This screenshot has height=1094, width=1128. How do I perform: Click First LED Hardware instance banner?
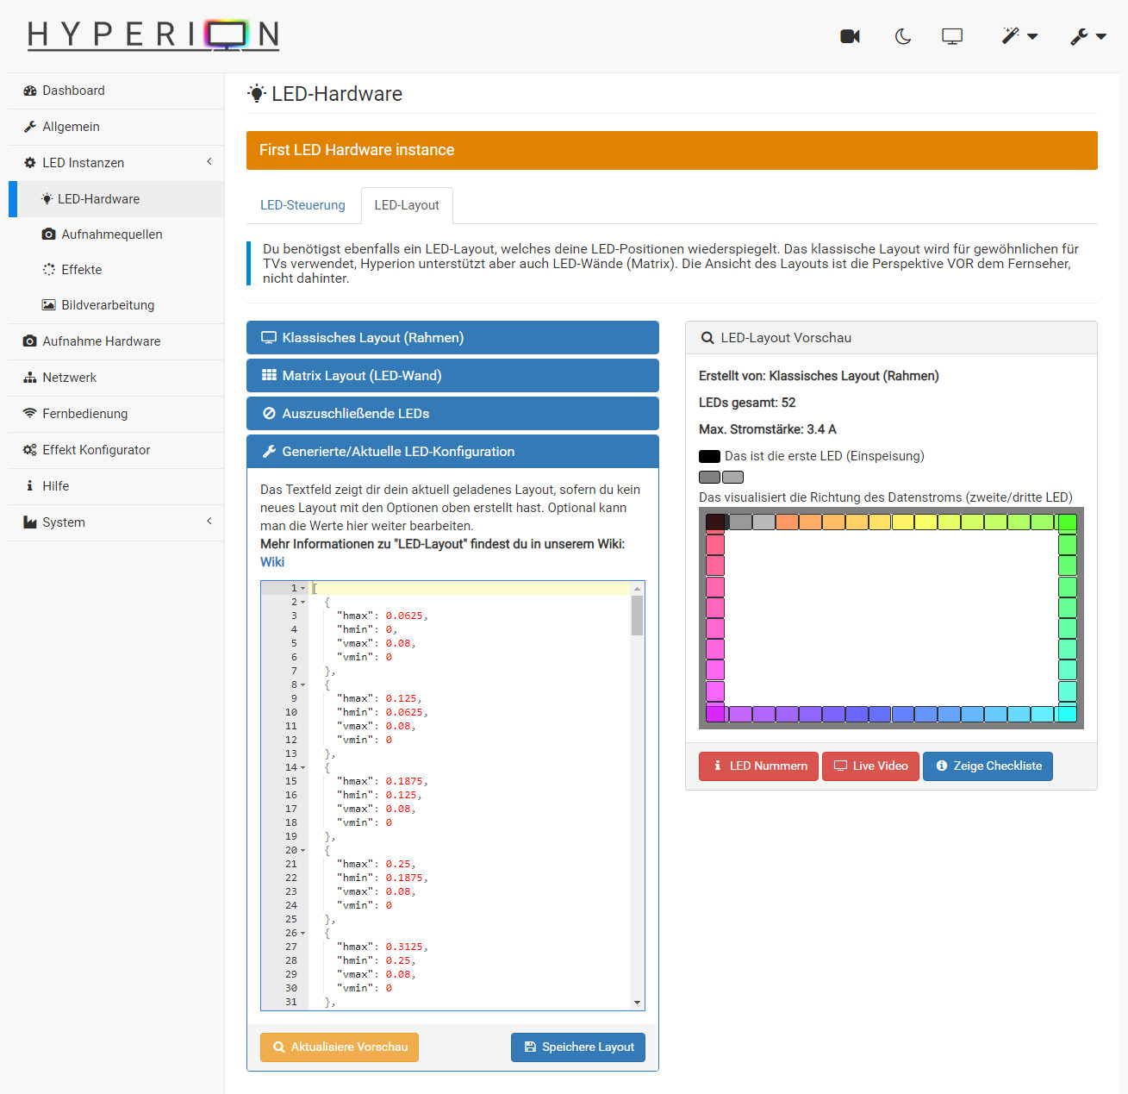pyautogui.click(x=672, y=150)
